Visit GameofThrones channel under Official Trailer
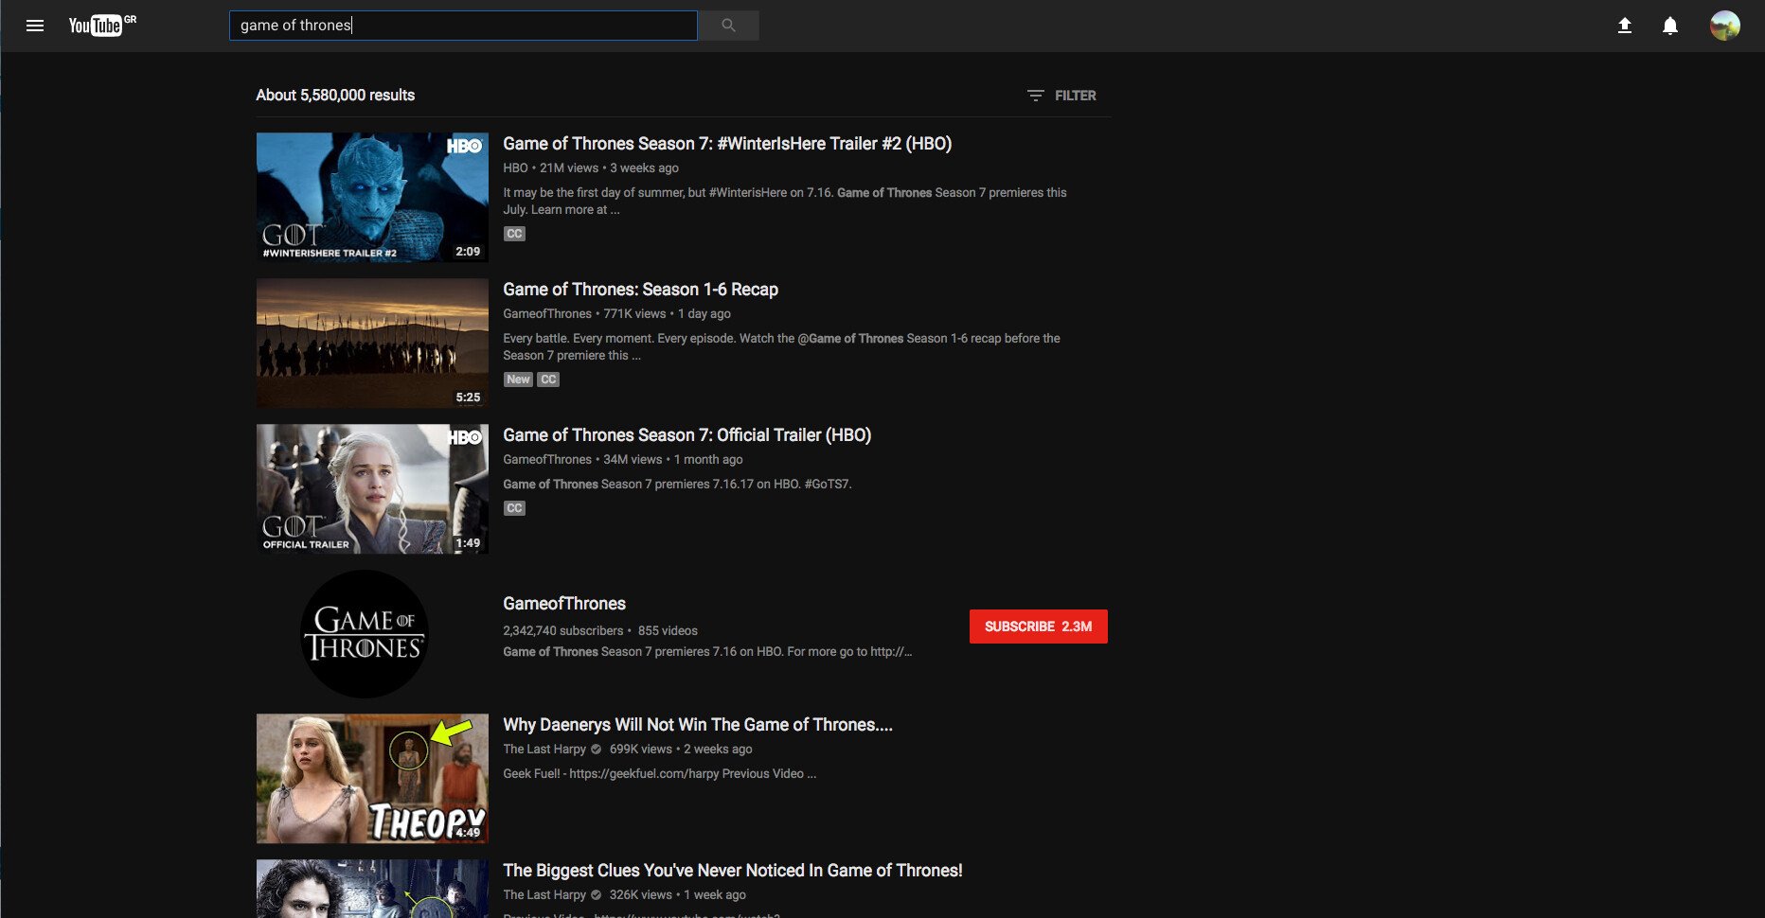The height and width of the screenshot is (918, 1765). click(x=547, y=460)
